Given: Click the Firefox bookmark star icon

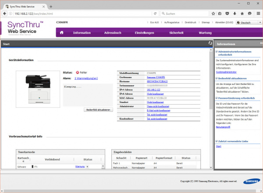Looking at the screenshot, I should click(213, 14).
